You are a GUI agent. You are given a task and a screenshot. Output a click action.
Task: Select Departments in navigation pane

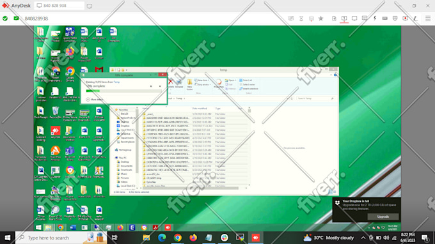click(127, 137)
